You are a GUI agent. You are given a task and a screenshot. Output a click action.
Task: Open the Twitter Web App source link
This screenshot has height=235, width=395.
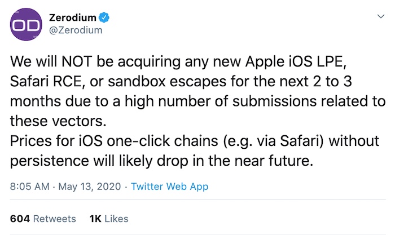pyautogui.click(x=169, y=187)
